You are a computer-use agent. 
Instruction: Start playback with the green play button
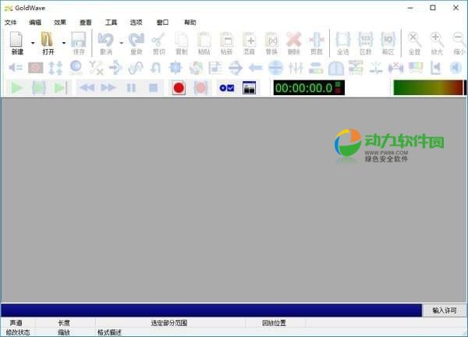[16, 87]
